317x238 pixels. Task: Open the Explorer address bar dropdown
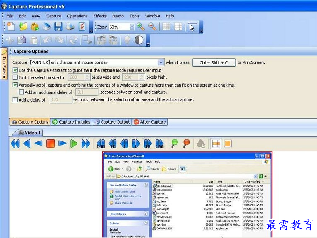coord(255,176)
